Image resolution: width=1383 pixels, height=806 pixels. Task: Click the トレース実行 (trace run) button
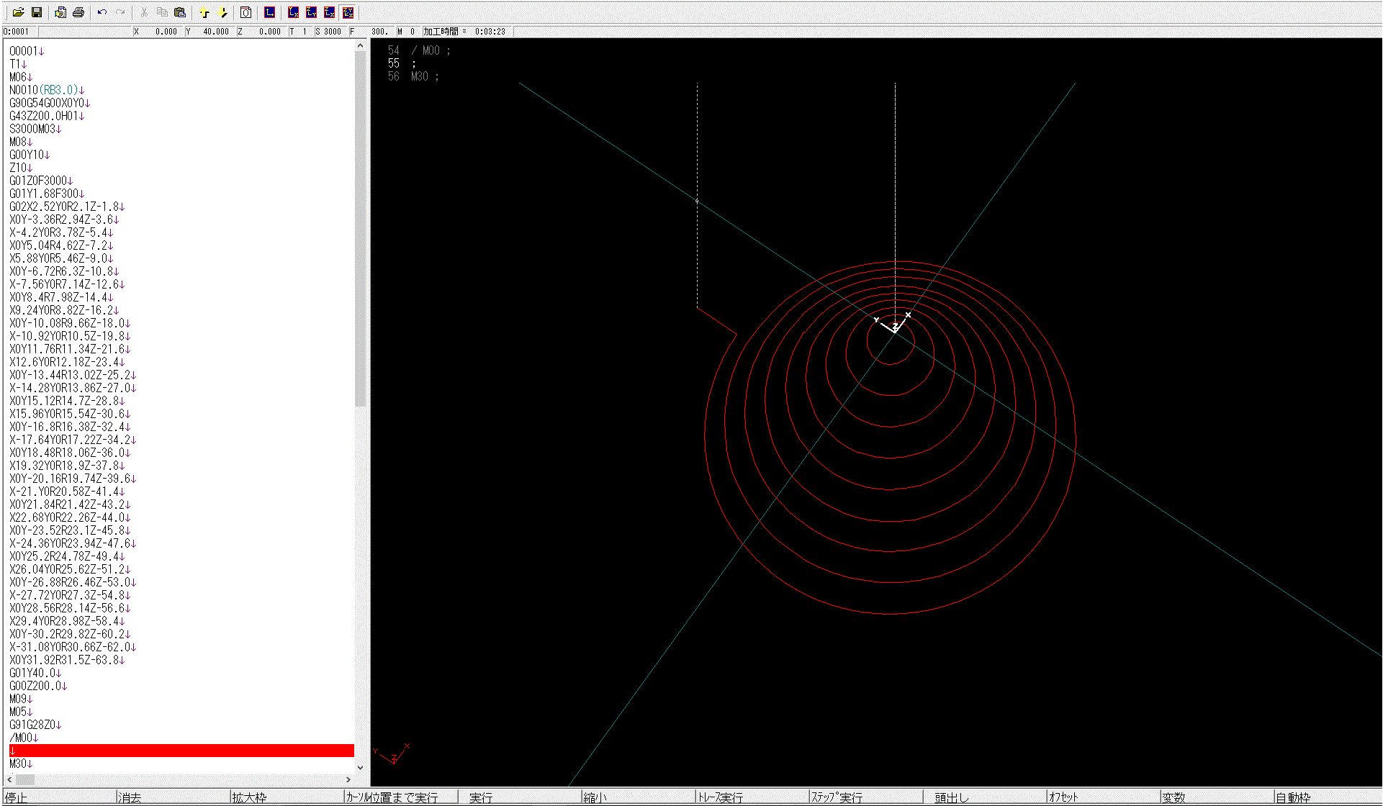pos(752,797)
